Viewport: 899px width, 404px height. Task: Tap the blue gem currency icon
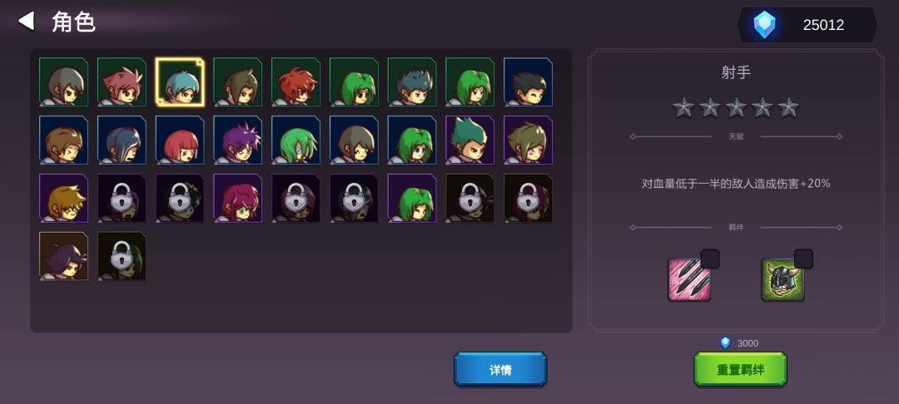(764, 25)
